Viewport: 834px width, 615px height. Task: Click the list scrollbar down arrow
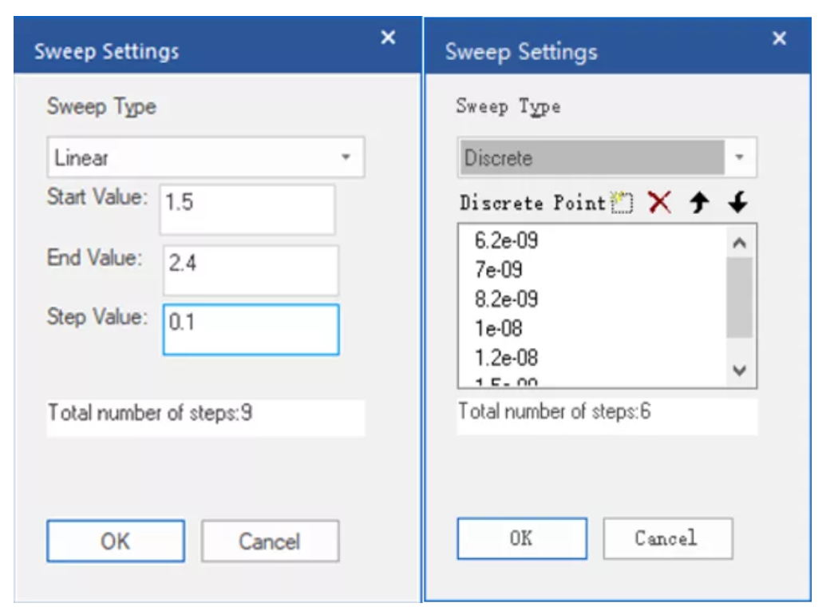click(x=739, y=370)
